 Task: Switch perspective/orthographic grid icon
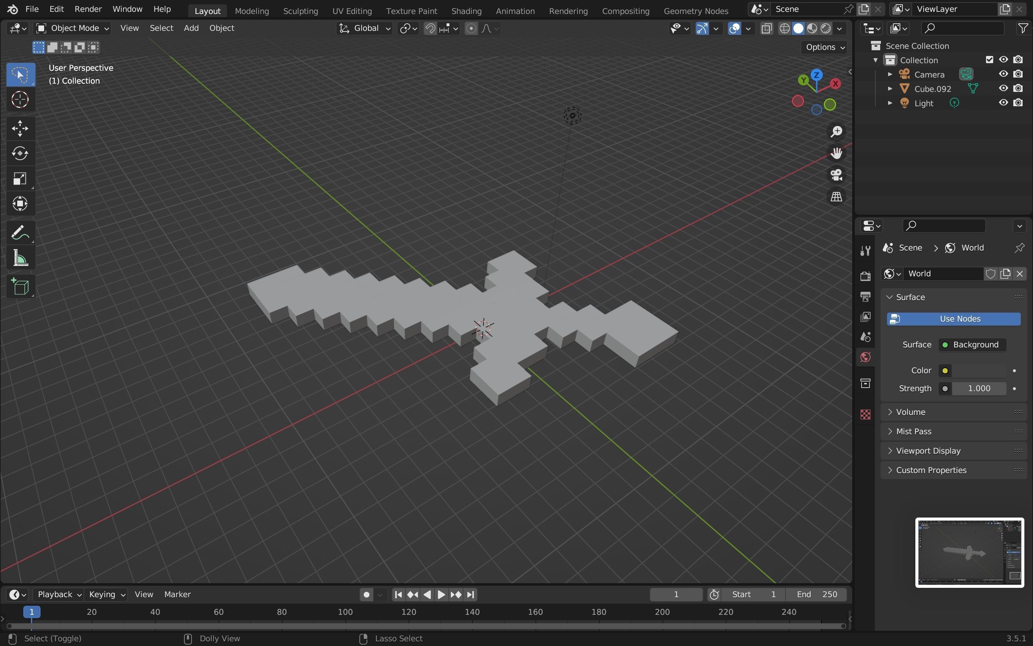[836, 197]
